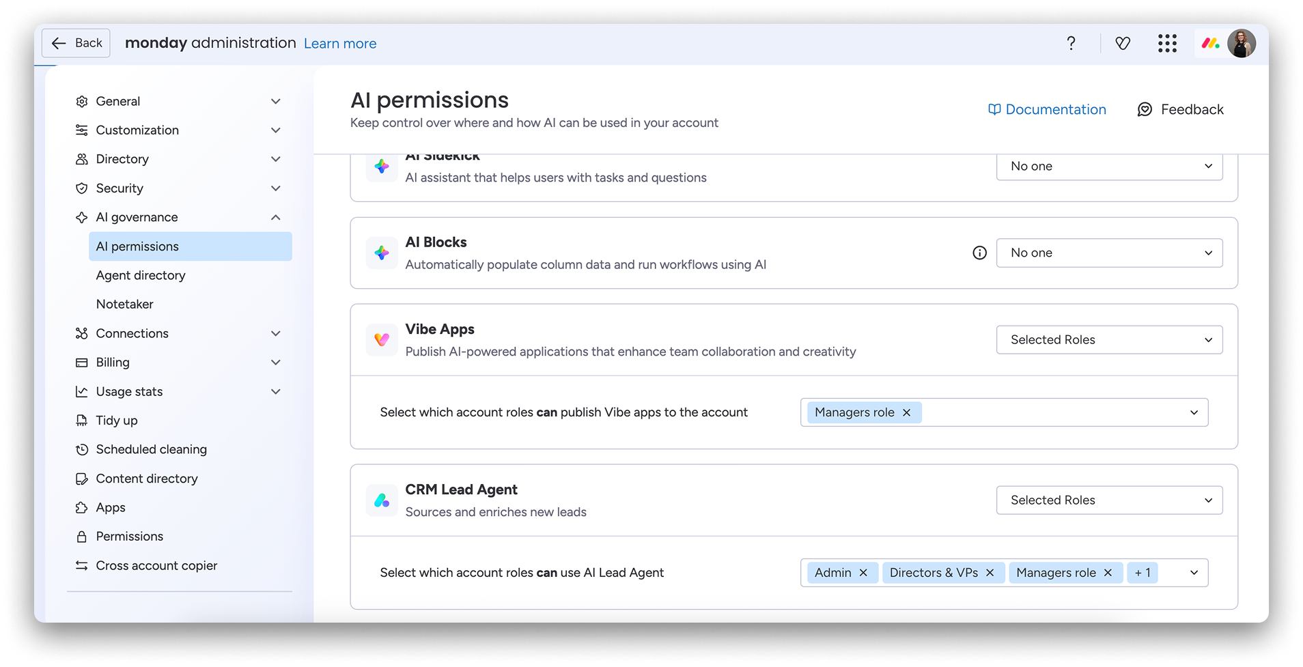Click the Scheduled cleaning clock icon
The height and width of the screenshot is (667, 1303).
point(82,449)
